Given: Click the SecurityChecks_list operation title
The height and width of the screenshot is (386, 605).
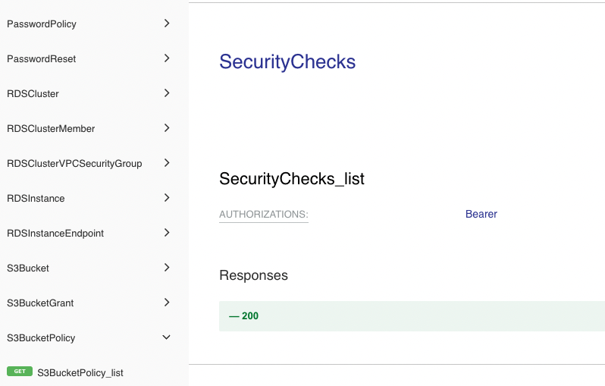Looking at the screenshot, I should (292, 179).
